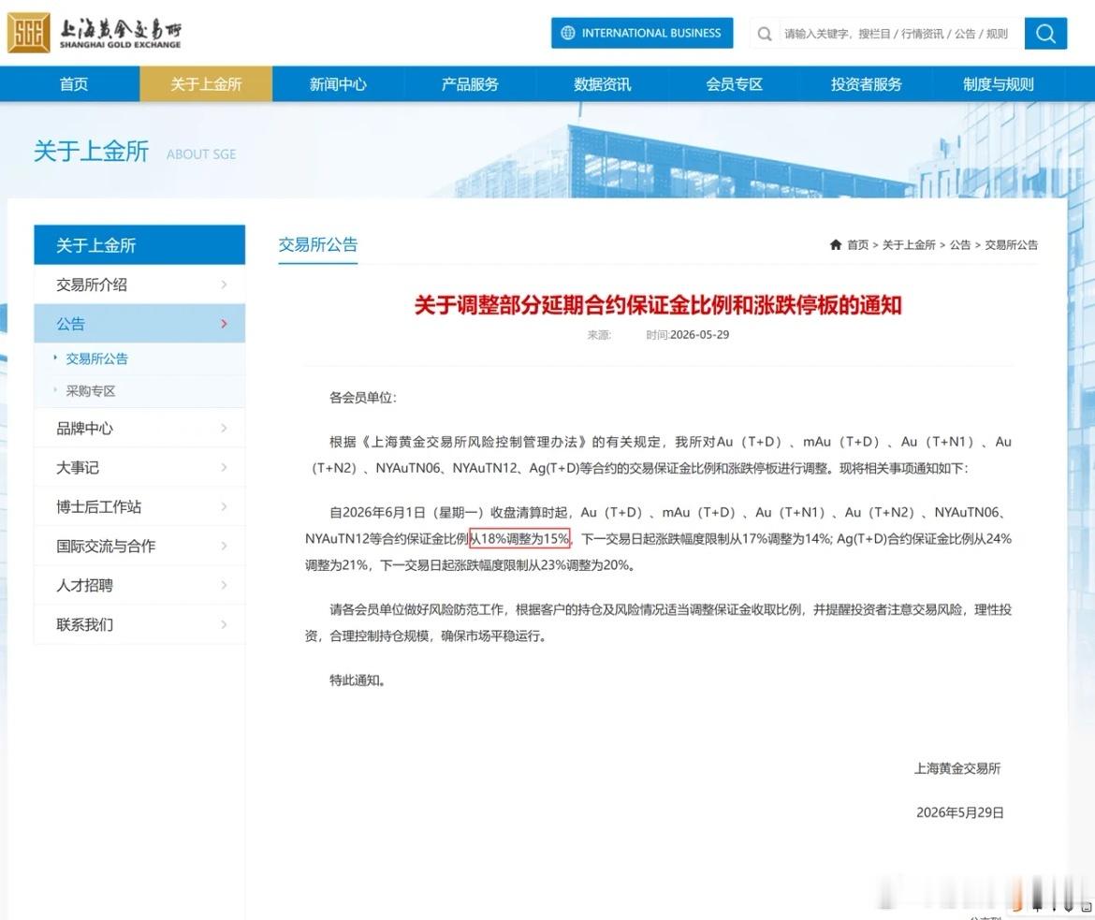This screenshot has width=1095, height=920.
Task: Open the 新闻中心 navigation menu item
Action: [x=338, y=84]
